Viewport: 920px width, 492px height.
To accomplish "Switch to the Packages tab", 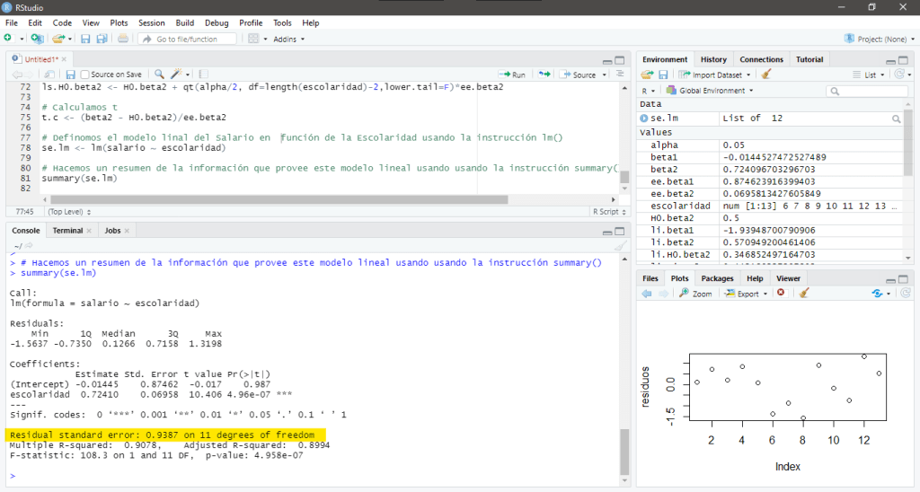I will coord(717,278).
